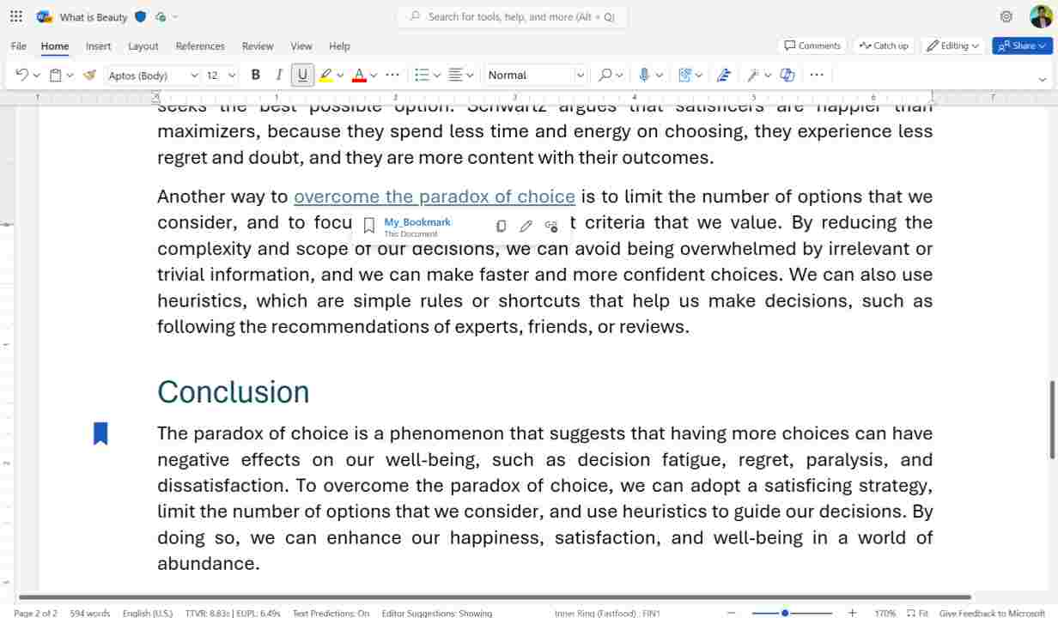Click the vertical scrollbar thumb

click(x=1052, y=421)
